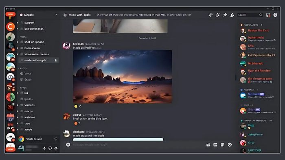Click deriko11d username

pyautogui.click(x=79, y=132)
